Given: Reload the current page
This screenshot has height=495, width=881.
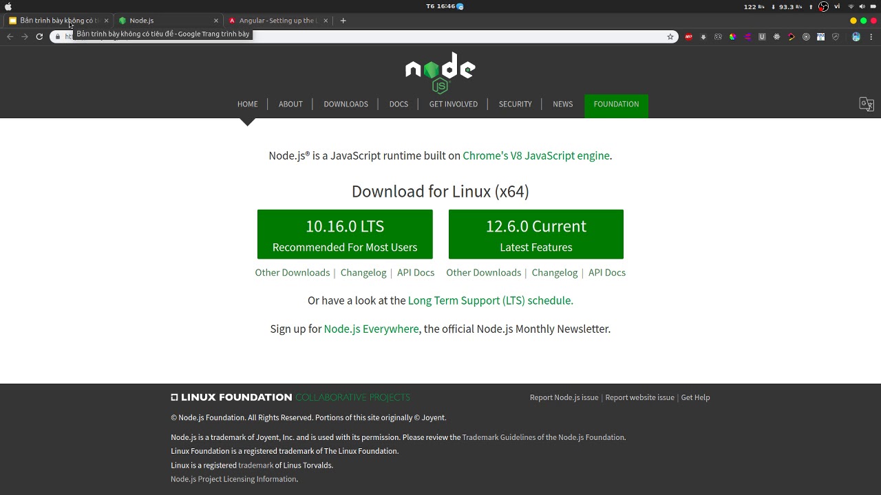Looking at the screenshot, I should coord(39,36).
